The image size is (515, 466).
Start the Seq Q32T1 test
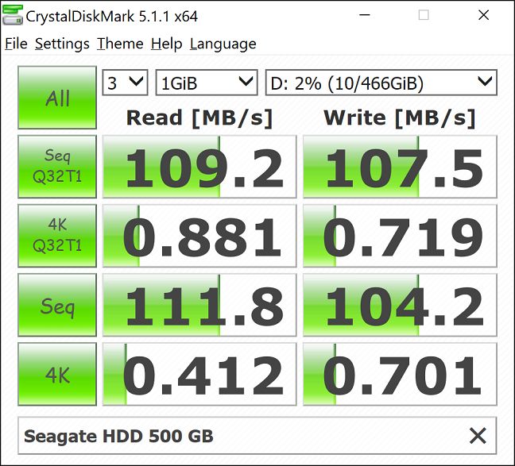[x=57, y=167]
